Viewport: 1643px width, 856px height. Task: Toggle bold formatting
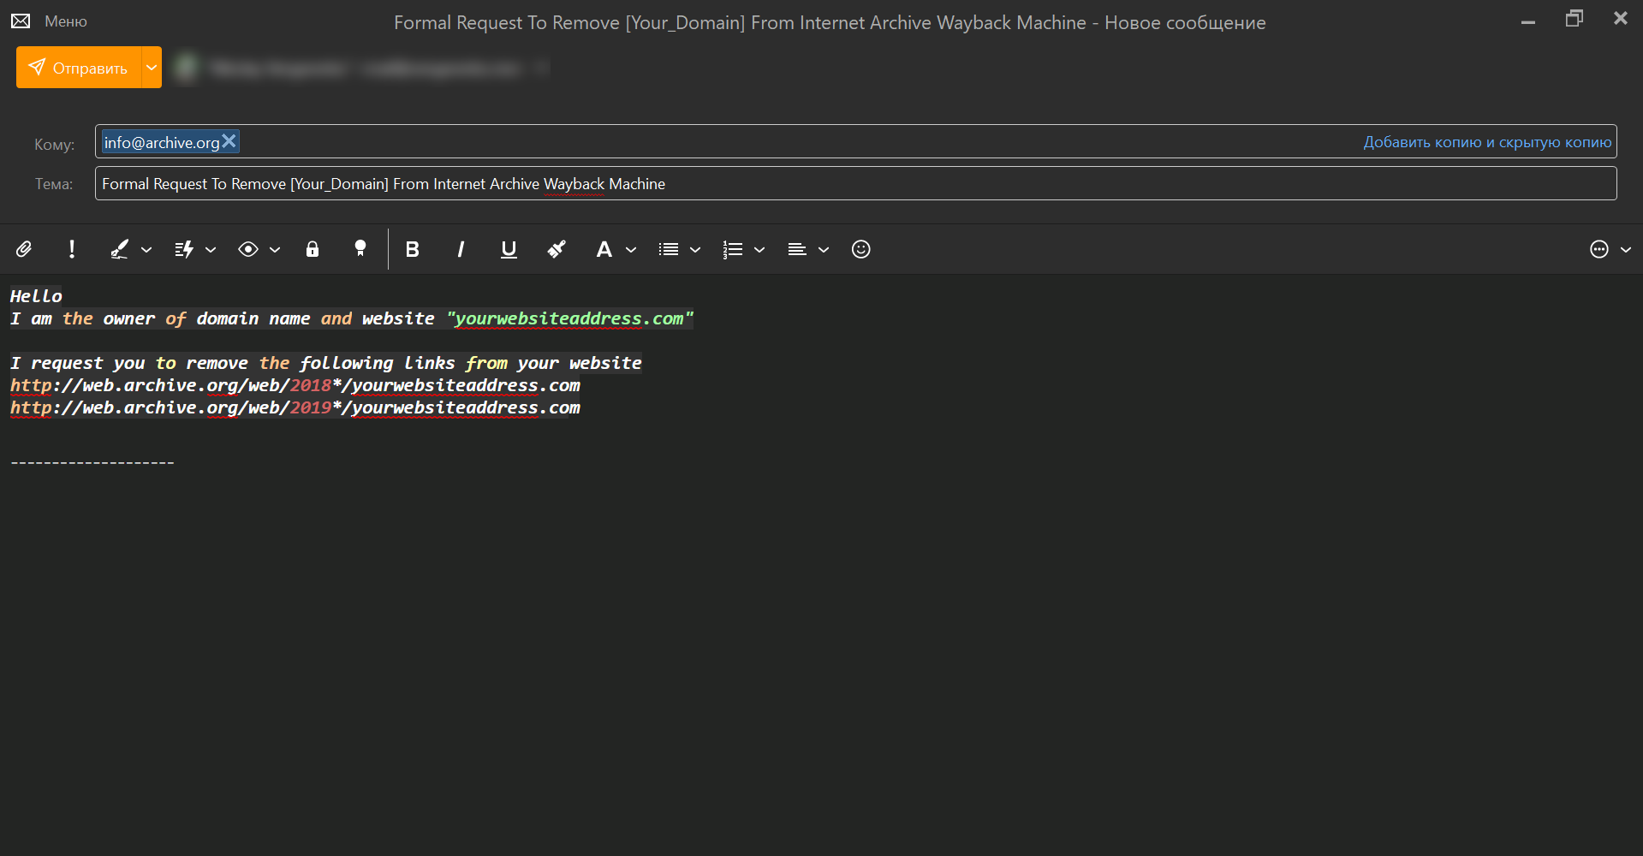[x=412, y=249]
